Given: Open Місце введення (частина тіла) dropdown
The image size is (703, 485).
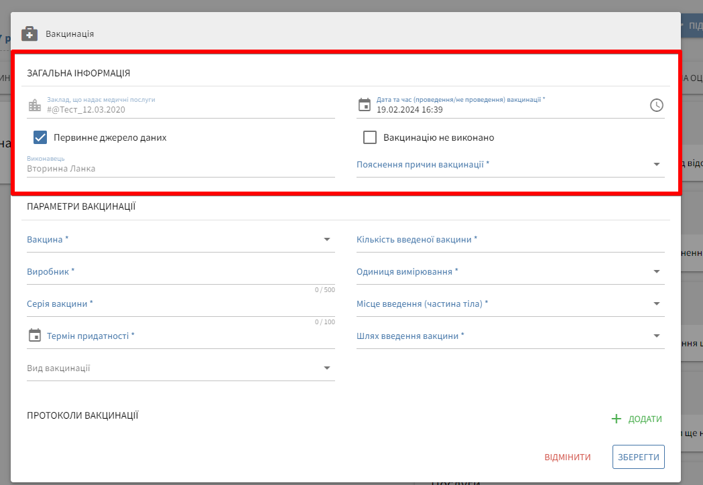Looking at the screenshot, I should (x=656, y=303).
